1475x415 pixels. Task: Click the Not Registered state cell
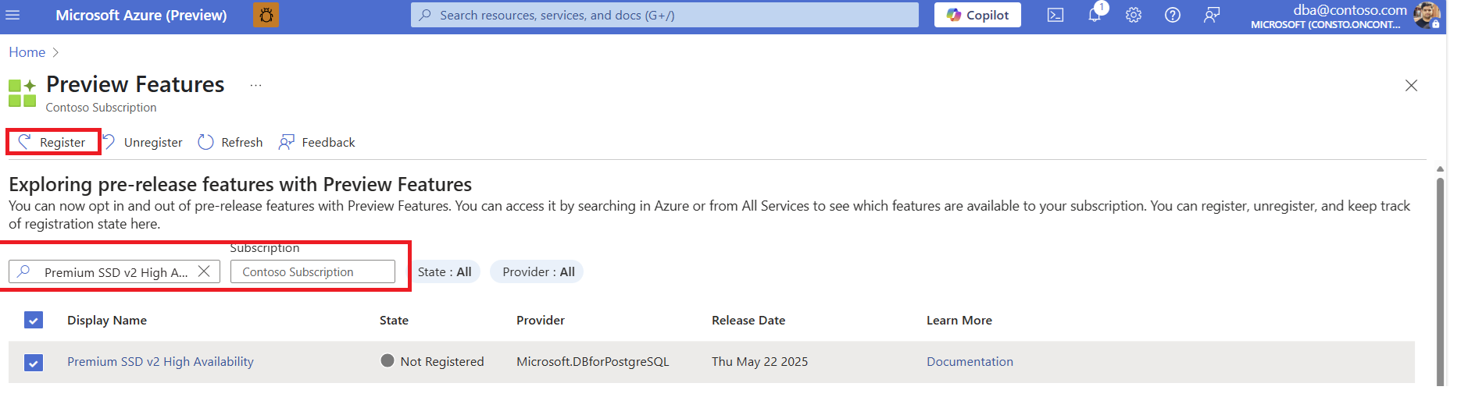coord(432,361)
